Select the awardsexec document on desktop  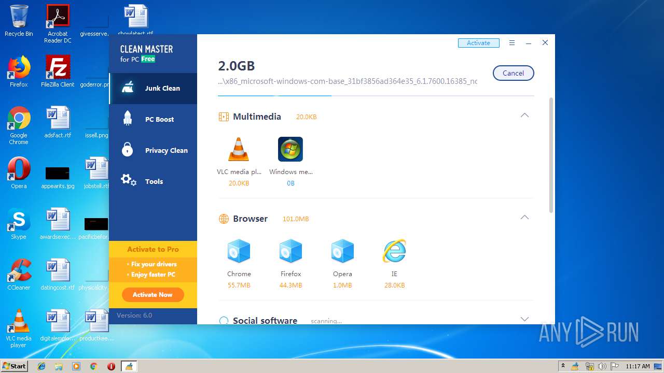click(58, 224)
